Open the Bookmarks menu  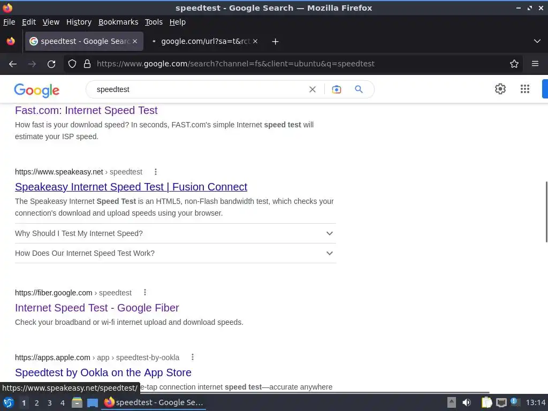coord(118,22)
